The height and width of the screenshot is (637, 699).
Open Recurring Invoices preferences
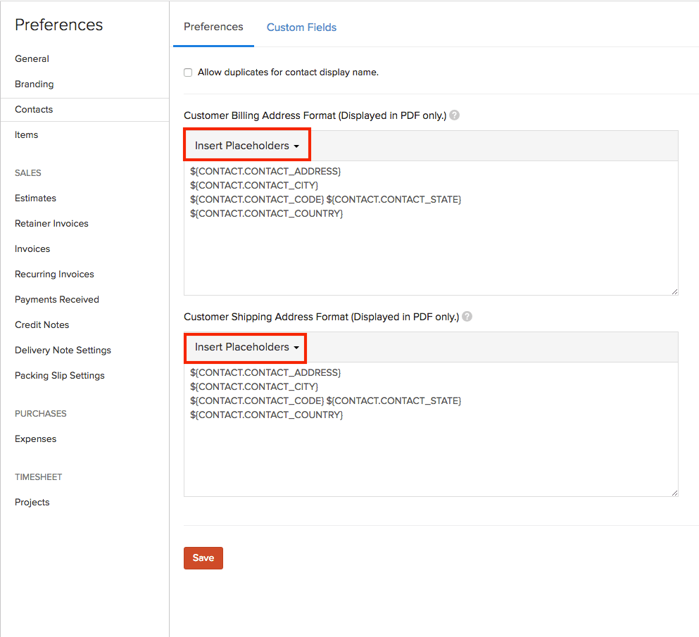click(54, 275)
